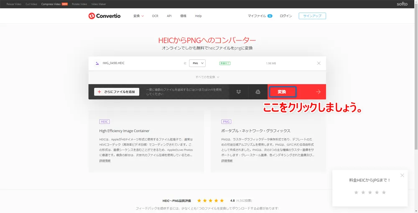Click the IMG_0498.HEIC file name
418x213 pixels.
point(114,63)
